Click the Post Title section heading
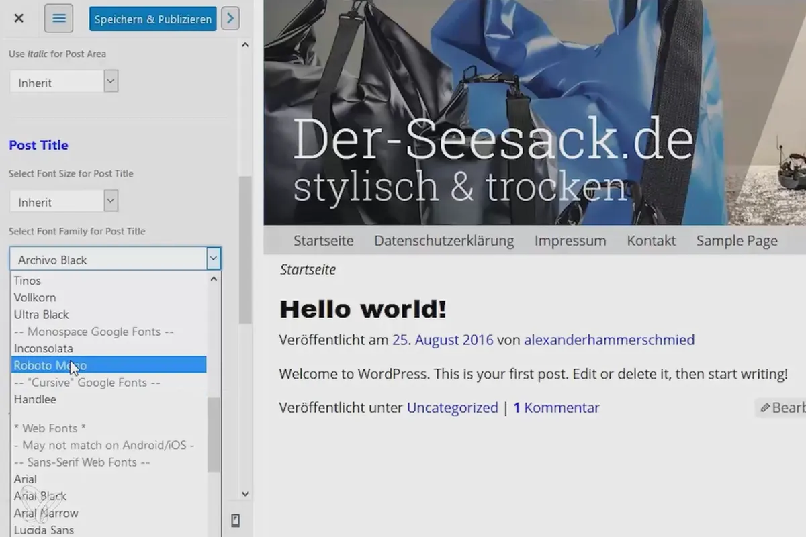This screenshot has height=537, width=806. coord(38,145)
